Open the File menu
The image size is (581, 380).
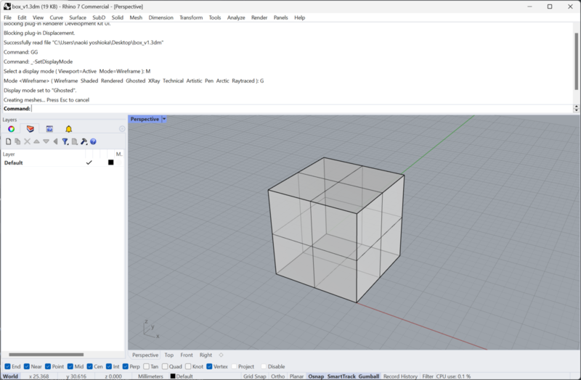(7, 17)
